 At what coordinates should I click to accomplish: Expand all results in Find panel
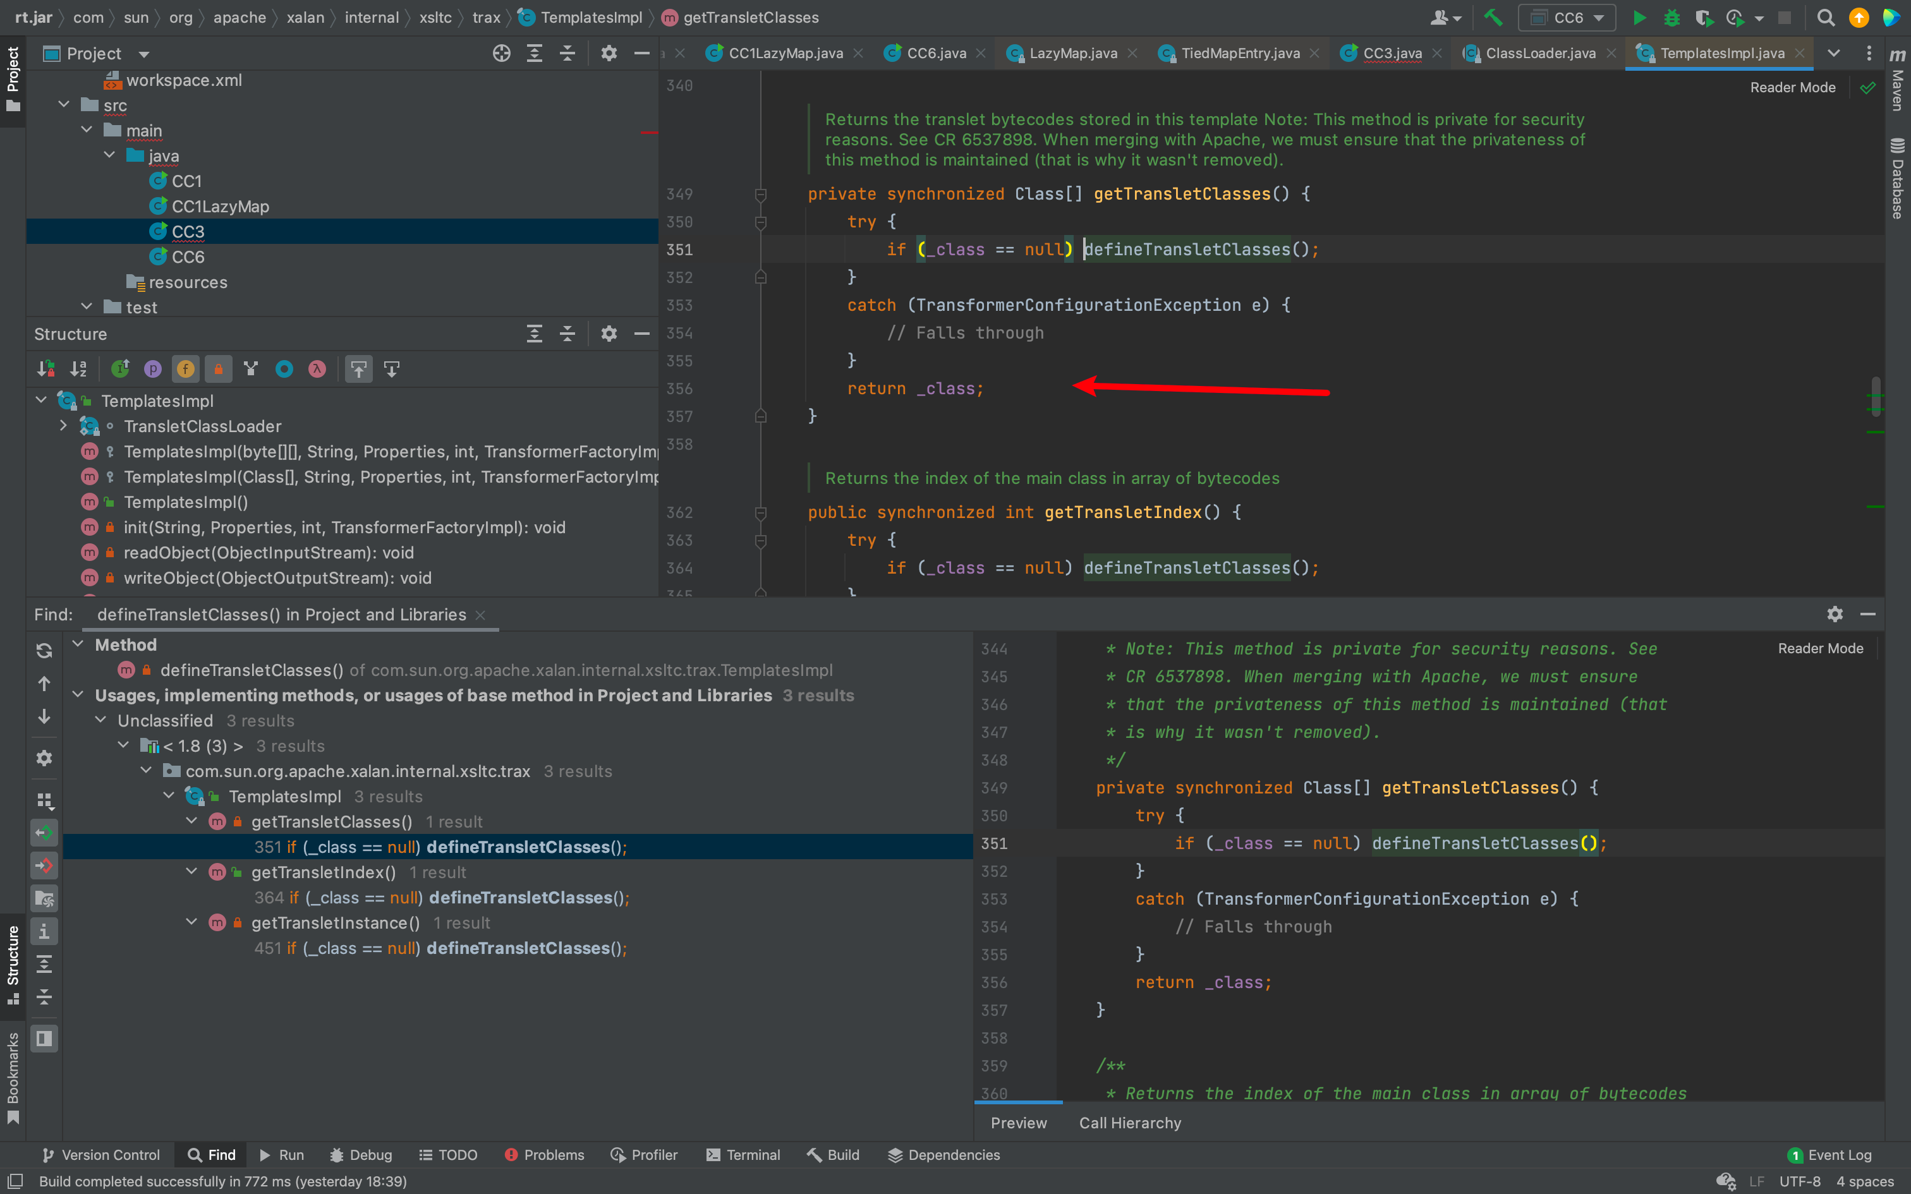[x=44, y=963]
